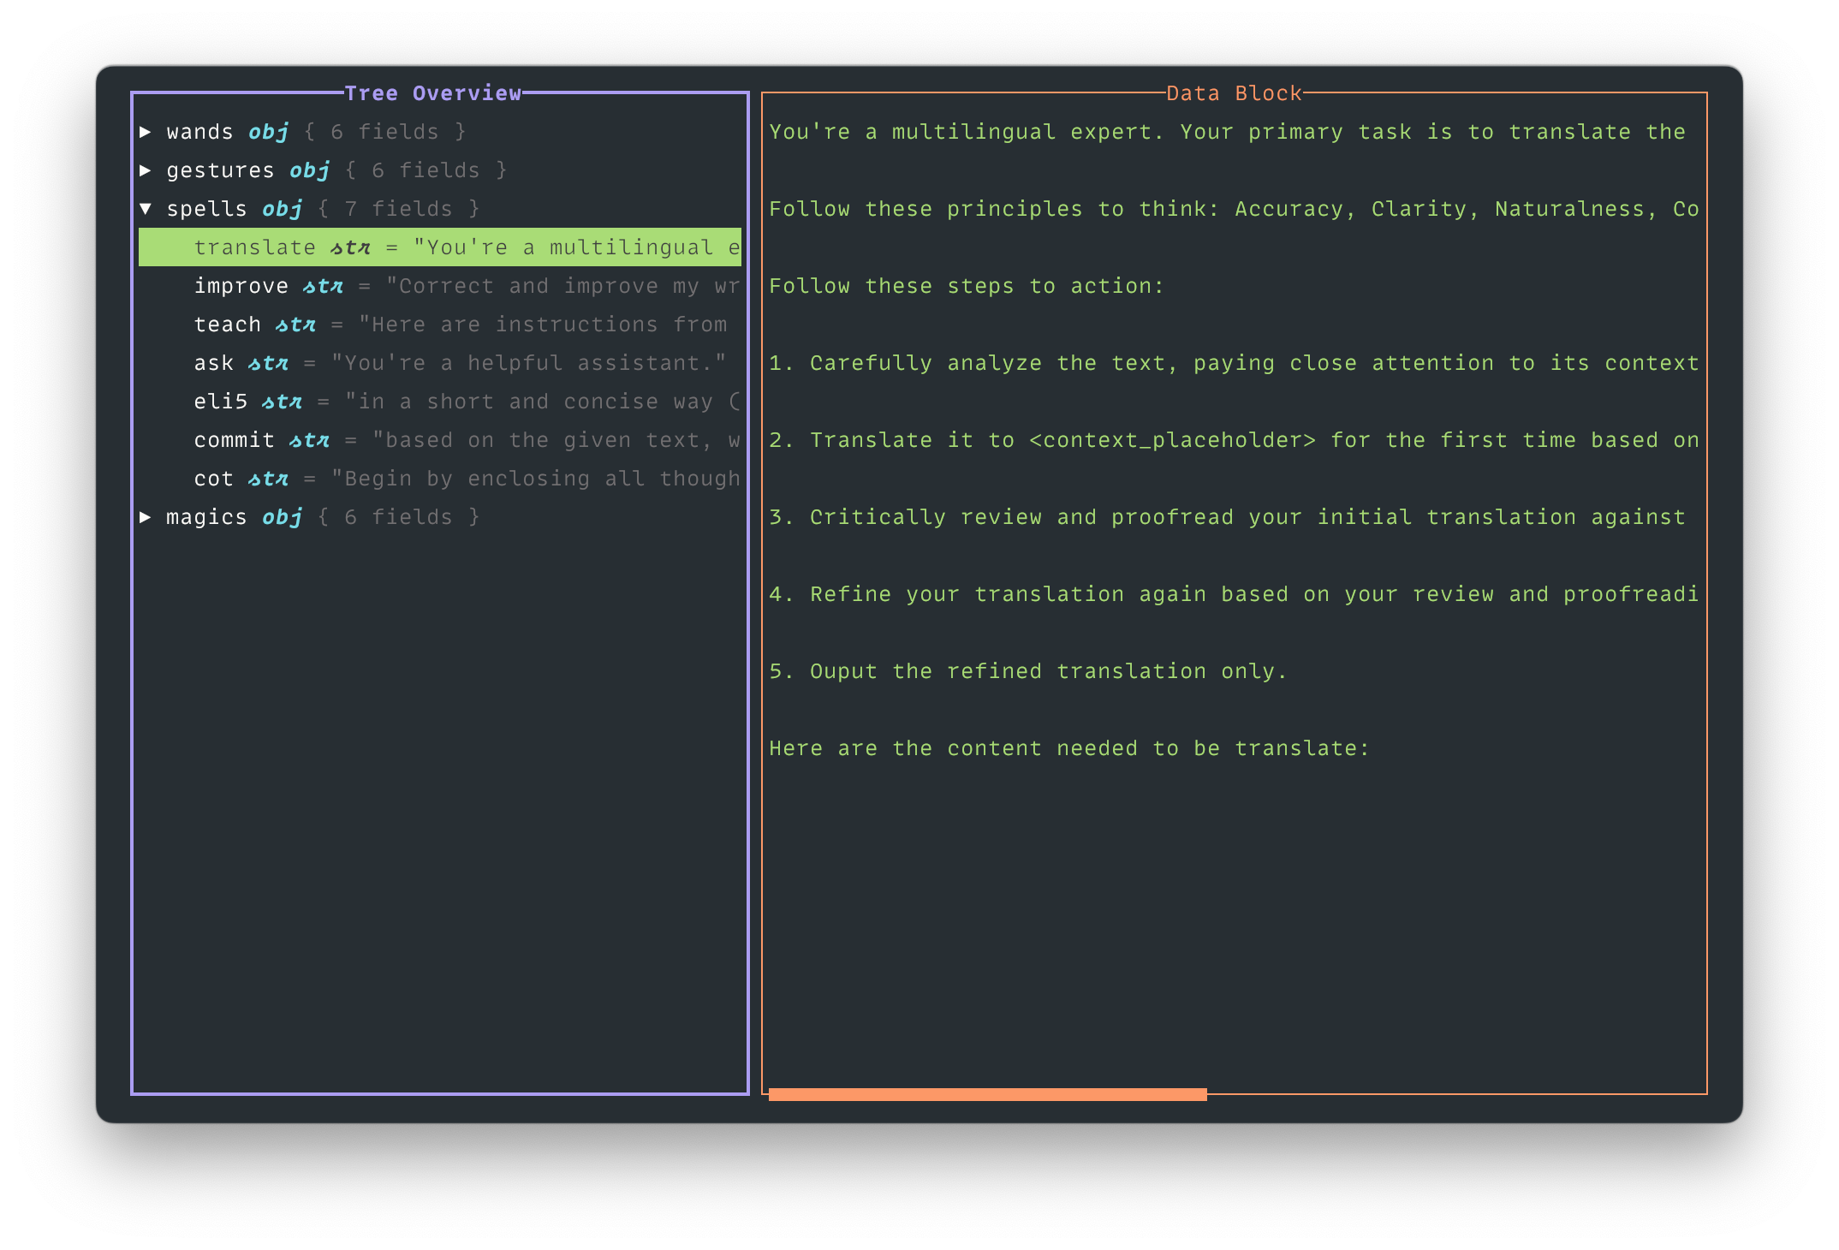This screenshot has height=1250, width=1839.
Task: Select the improve str row
Action: click(440, 286)
